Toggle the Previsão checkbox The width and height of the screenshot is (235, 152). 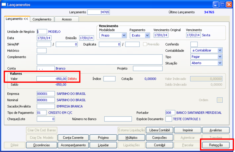coord(145,44)
